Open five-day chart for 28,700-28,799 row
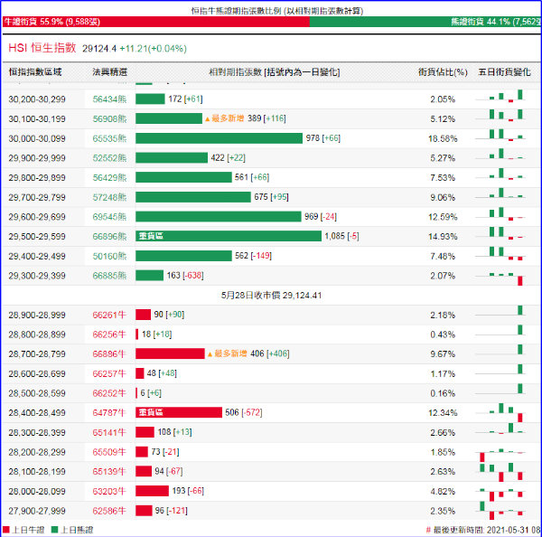The width and height of the screenshot is (542, 537). tap(500, 350)
